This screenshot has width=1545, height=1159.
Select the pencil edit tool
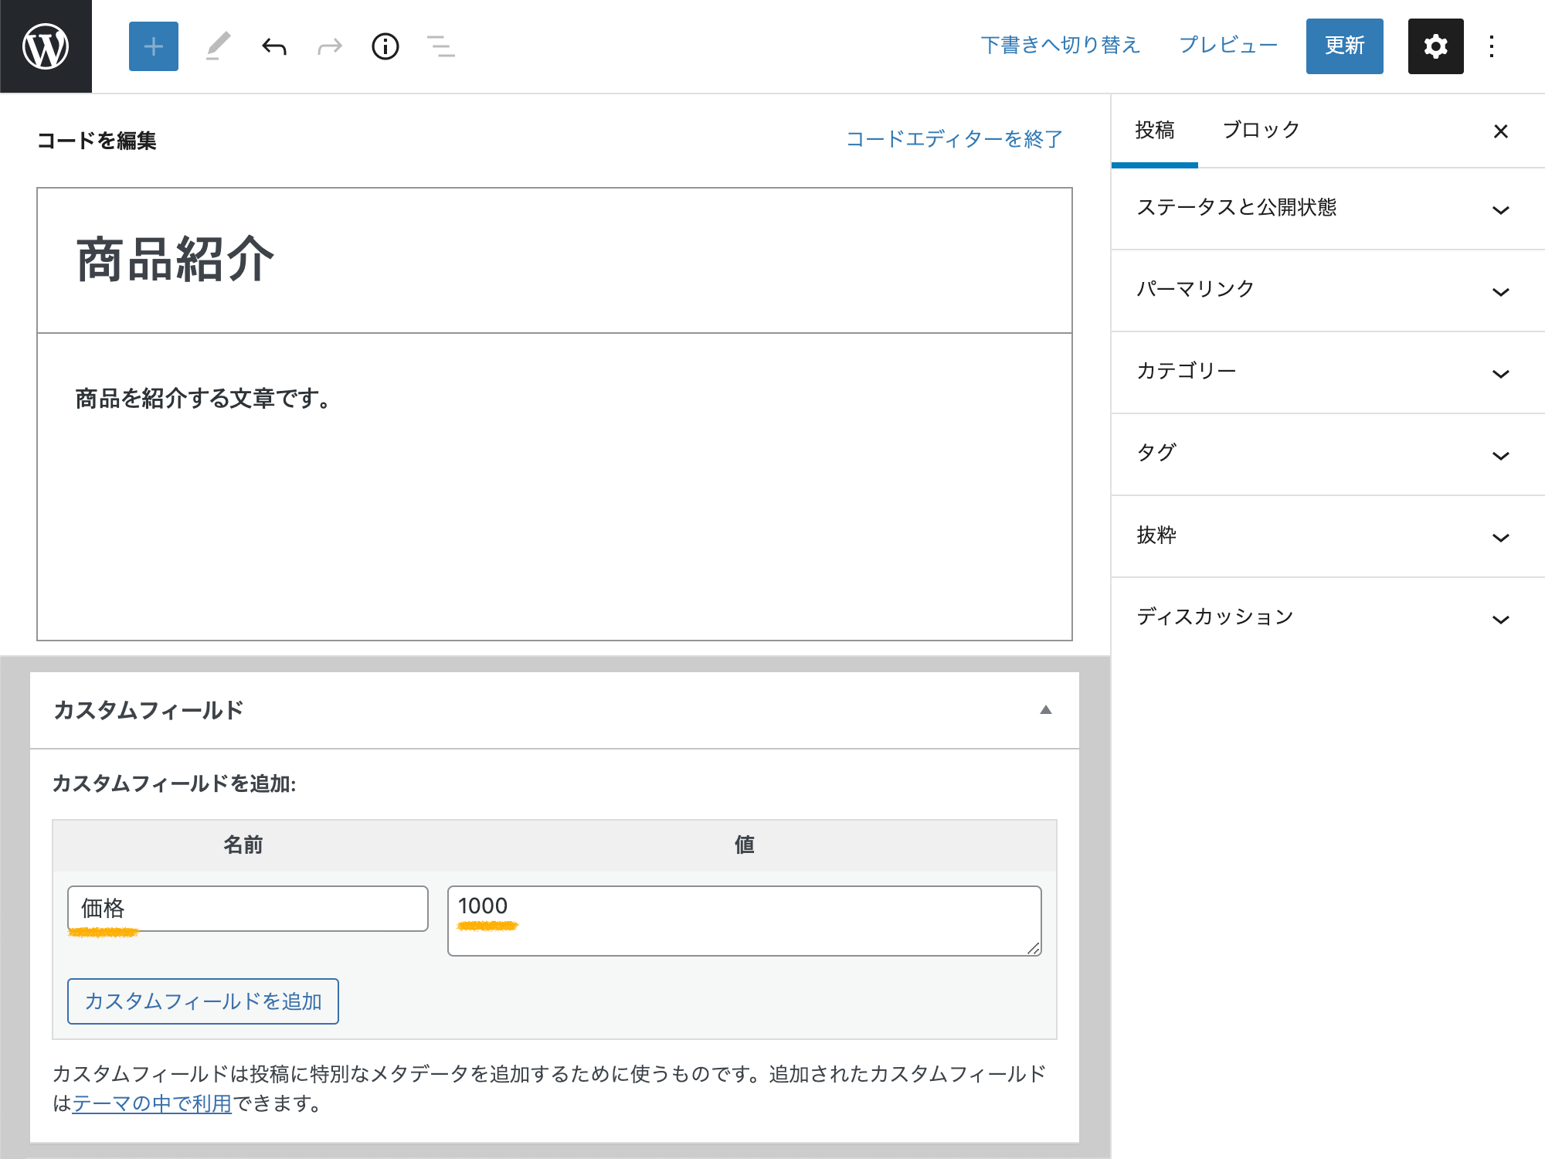[x=219, y=46]
